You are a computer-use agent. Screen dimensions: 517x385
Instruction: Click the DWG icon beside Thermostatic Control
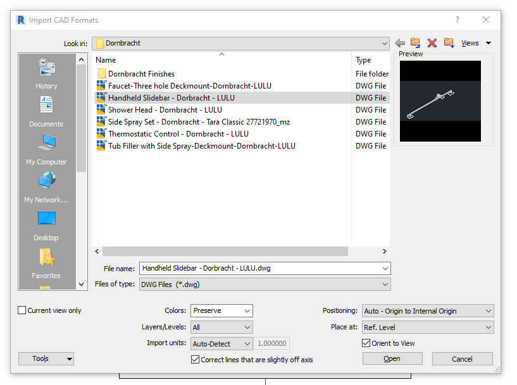(101, 134)
